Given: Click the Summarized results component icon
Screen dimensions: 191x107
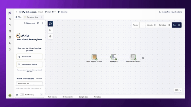Looking at the screenshot, I should pyautogui.click(x=133, y=57).
